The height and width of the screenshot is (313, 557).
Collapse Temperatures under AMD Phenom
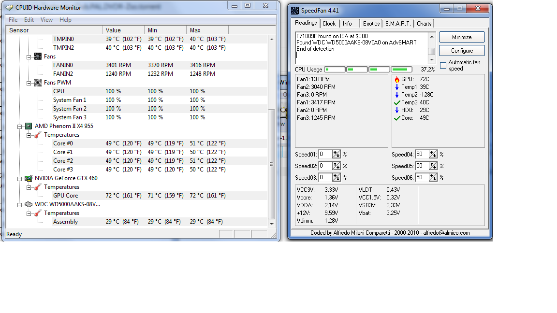[29, 135]
